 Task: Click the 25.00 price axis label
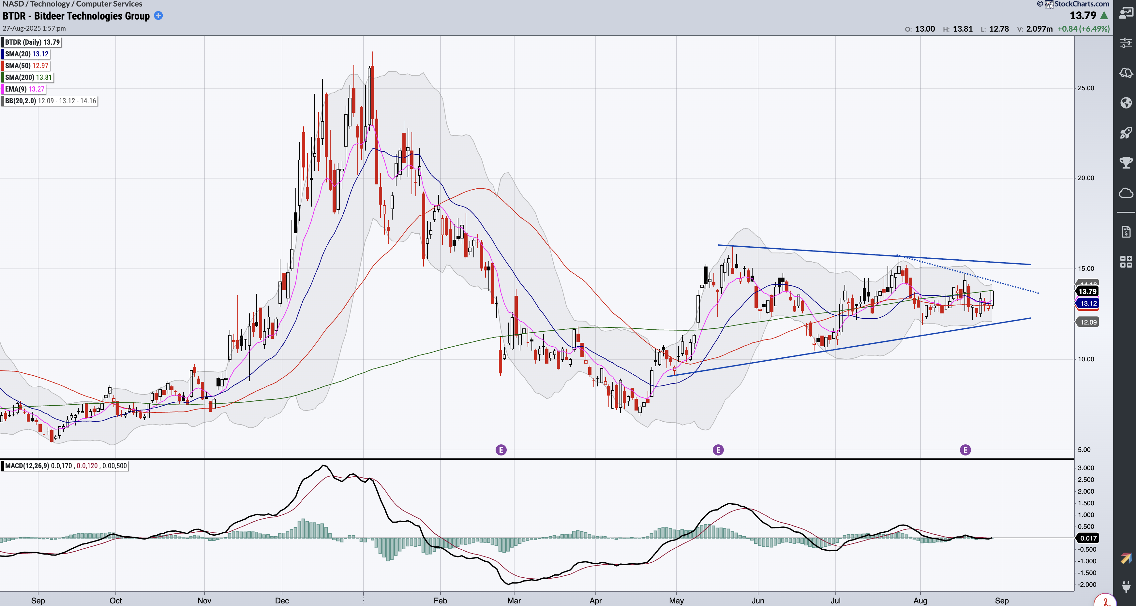[x=1086, y=88]
